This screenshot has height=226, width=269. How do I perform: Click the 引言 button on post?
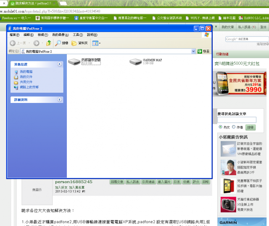[x=177, y=182]
